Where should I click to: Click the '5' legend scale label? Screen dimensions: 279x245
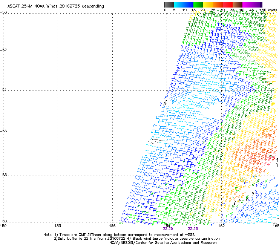point(174,10)
